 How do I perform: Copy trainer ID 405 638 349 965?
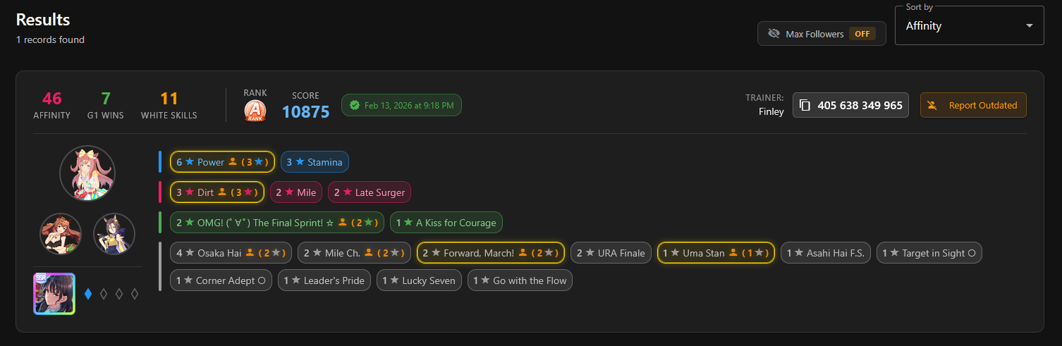click(850, 105)
